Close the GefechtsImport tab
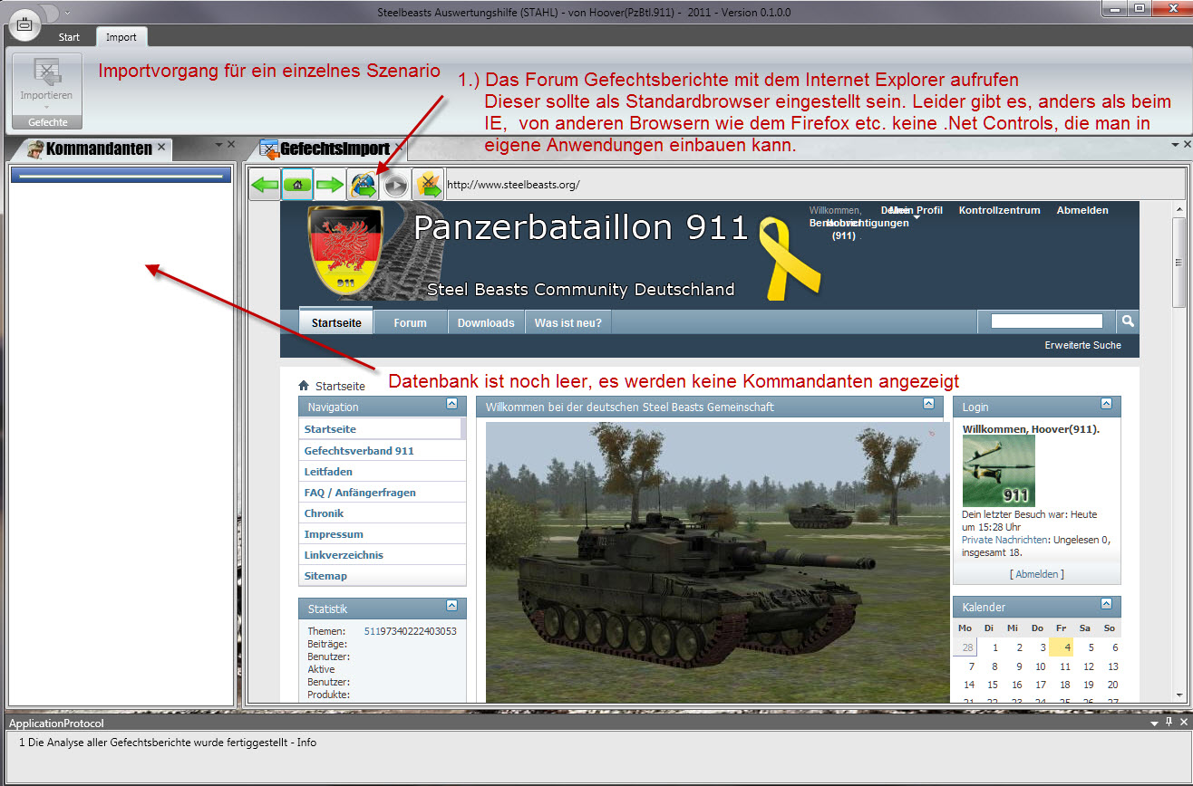 (x=399, y=146)
